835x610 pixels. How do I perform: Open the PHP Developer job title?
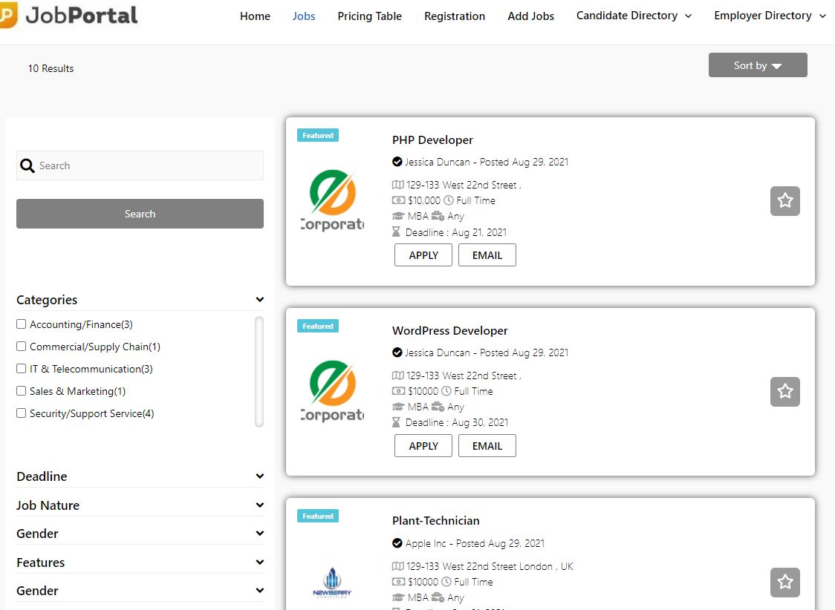tap(432, 140)
